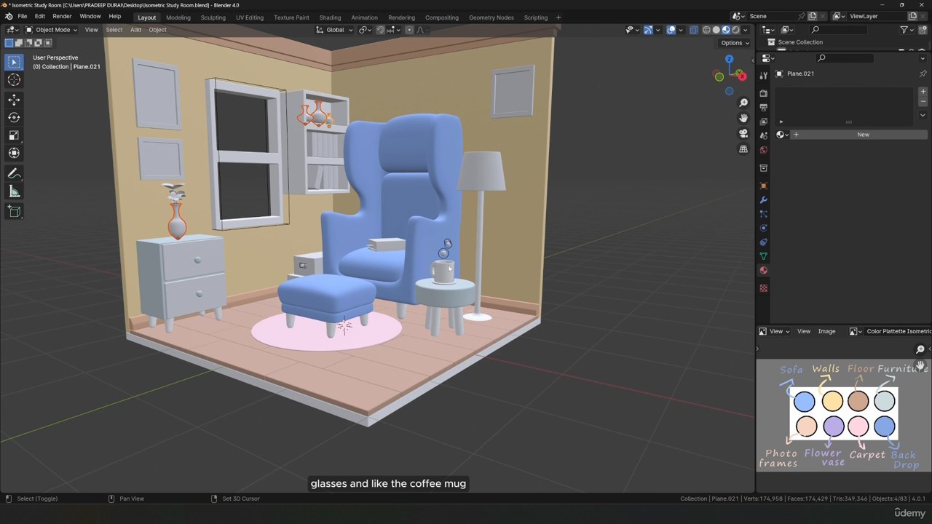Activate the 3D Cursor tool

click(14, 80)
